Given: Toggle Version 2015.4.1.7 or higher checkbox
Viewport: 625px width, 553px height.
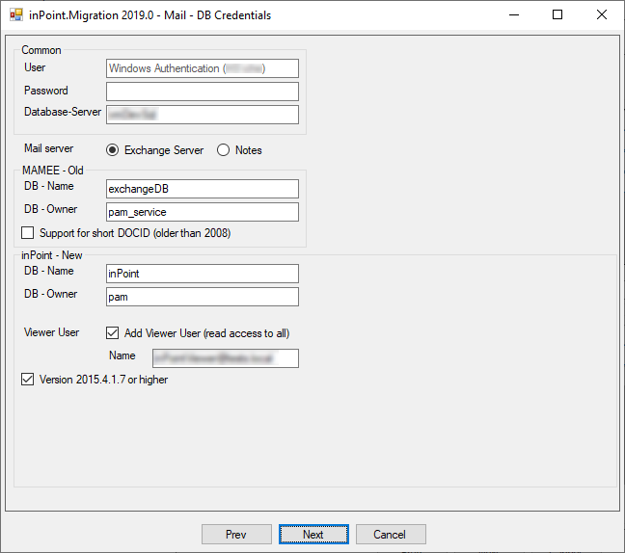Looking at the screenshot, I should tap(28, 380).
